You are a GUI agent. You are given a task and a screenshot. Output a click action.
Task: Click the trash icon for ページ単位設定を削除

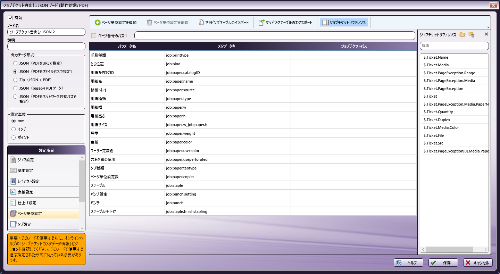(x=149, y=23)
